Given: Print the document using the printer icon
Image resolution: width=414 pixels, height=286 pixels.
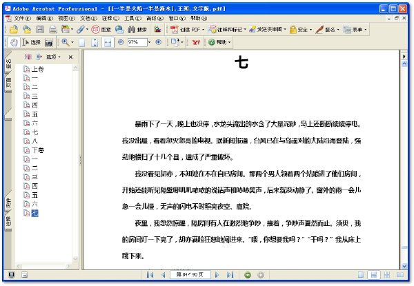Looking at the screenshot, I should click(x=53, y=29).
